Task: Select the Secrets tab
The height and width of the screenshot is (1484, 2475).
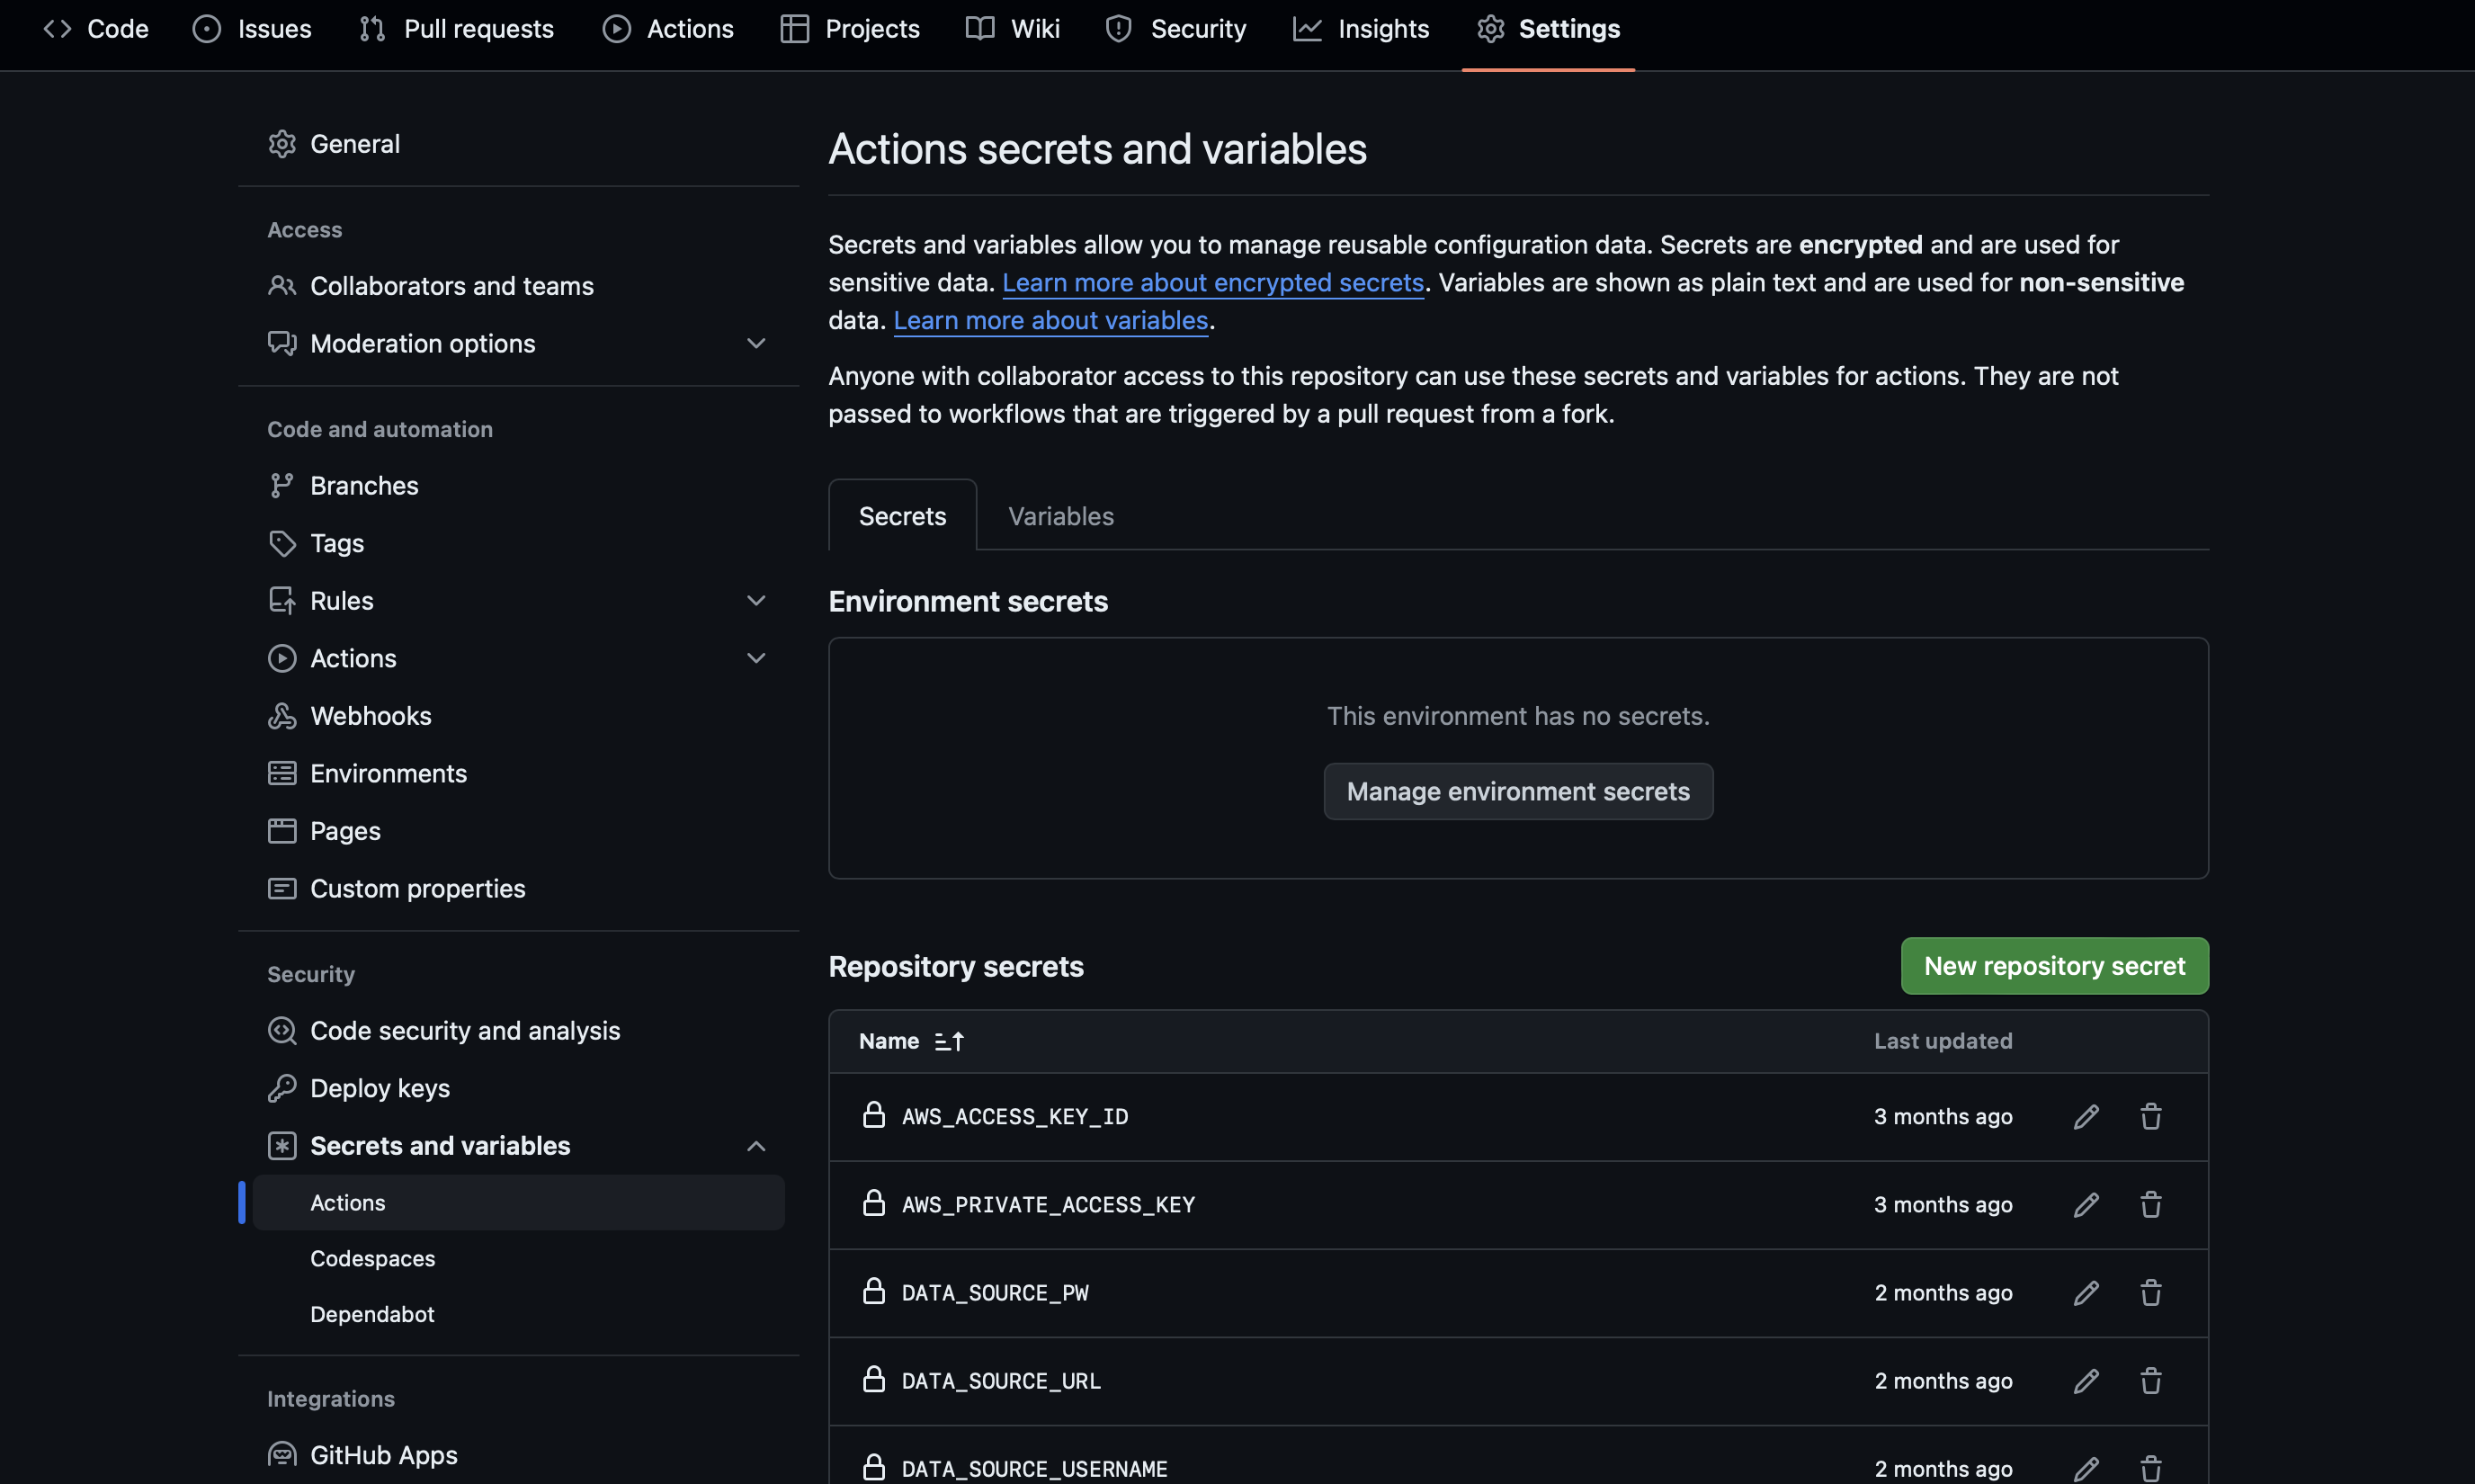Action: coord(902,516)
